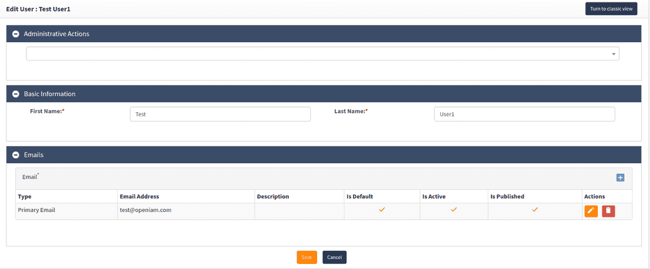Open the Administrative Actions dropdown

point(322,54)
